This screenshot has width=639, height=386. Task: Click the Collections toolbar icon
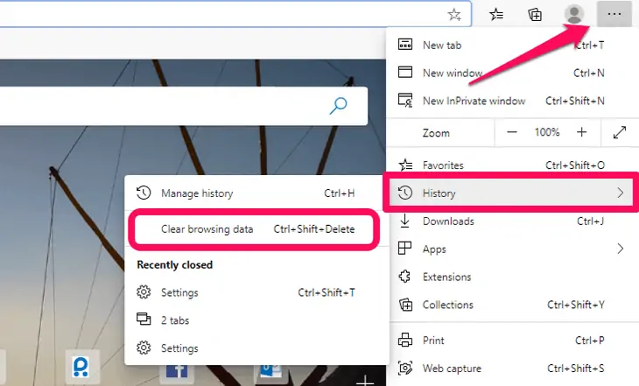click(535, 14)
